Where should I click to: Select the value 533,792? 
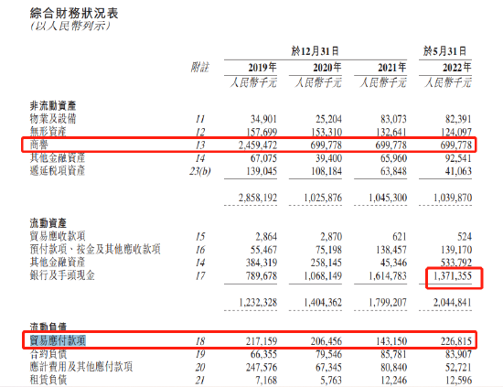pos(455,263)
